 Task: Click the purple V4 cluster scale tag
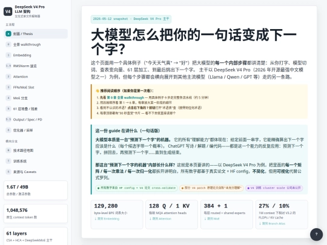274,188
